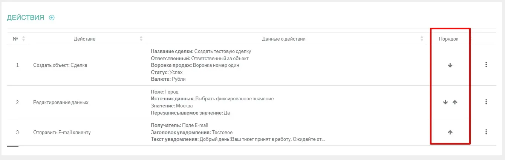Click the Порядок column header
Screen dimensions: 505x160
(448, 39)
